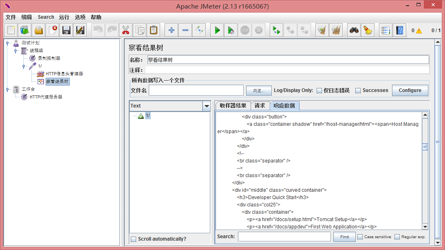Enable Regular exp. checkbox
This screenshot has width=445, height=250.
coord(397,237)
